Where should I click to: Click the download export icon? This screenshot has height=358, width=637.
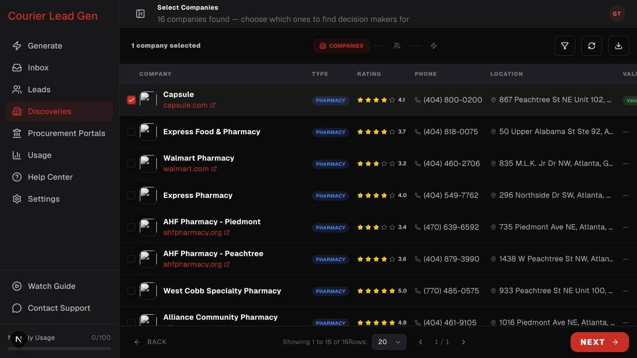click(x=619, y=46)
